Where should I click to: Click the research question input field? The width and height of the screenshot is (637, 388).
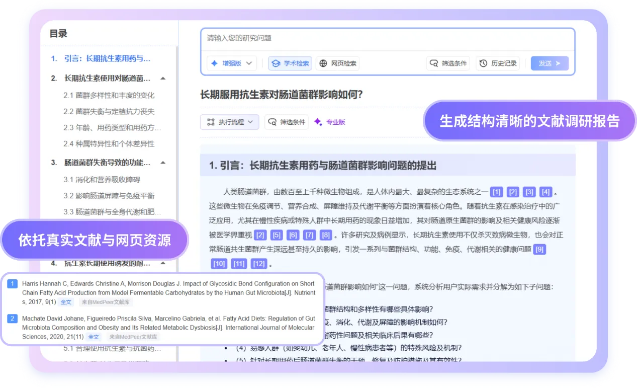387,38
